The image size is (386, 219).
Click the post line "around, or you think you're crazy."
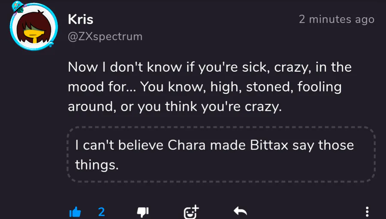[175, 106]
